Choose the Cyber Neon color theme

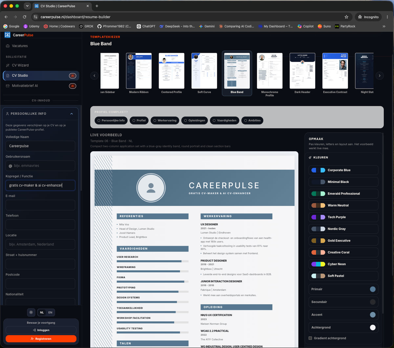point(343,264)
